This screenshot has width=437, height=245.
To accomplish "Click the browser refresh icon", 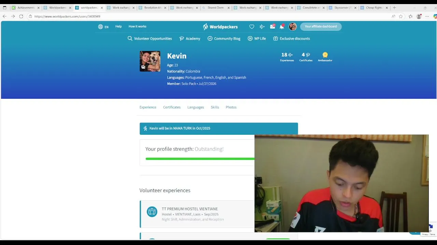I will pos(21,16).
